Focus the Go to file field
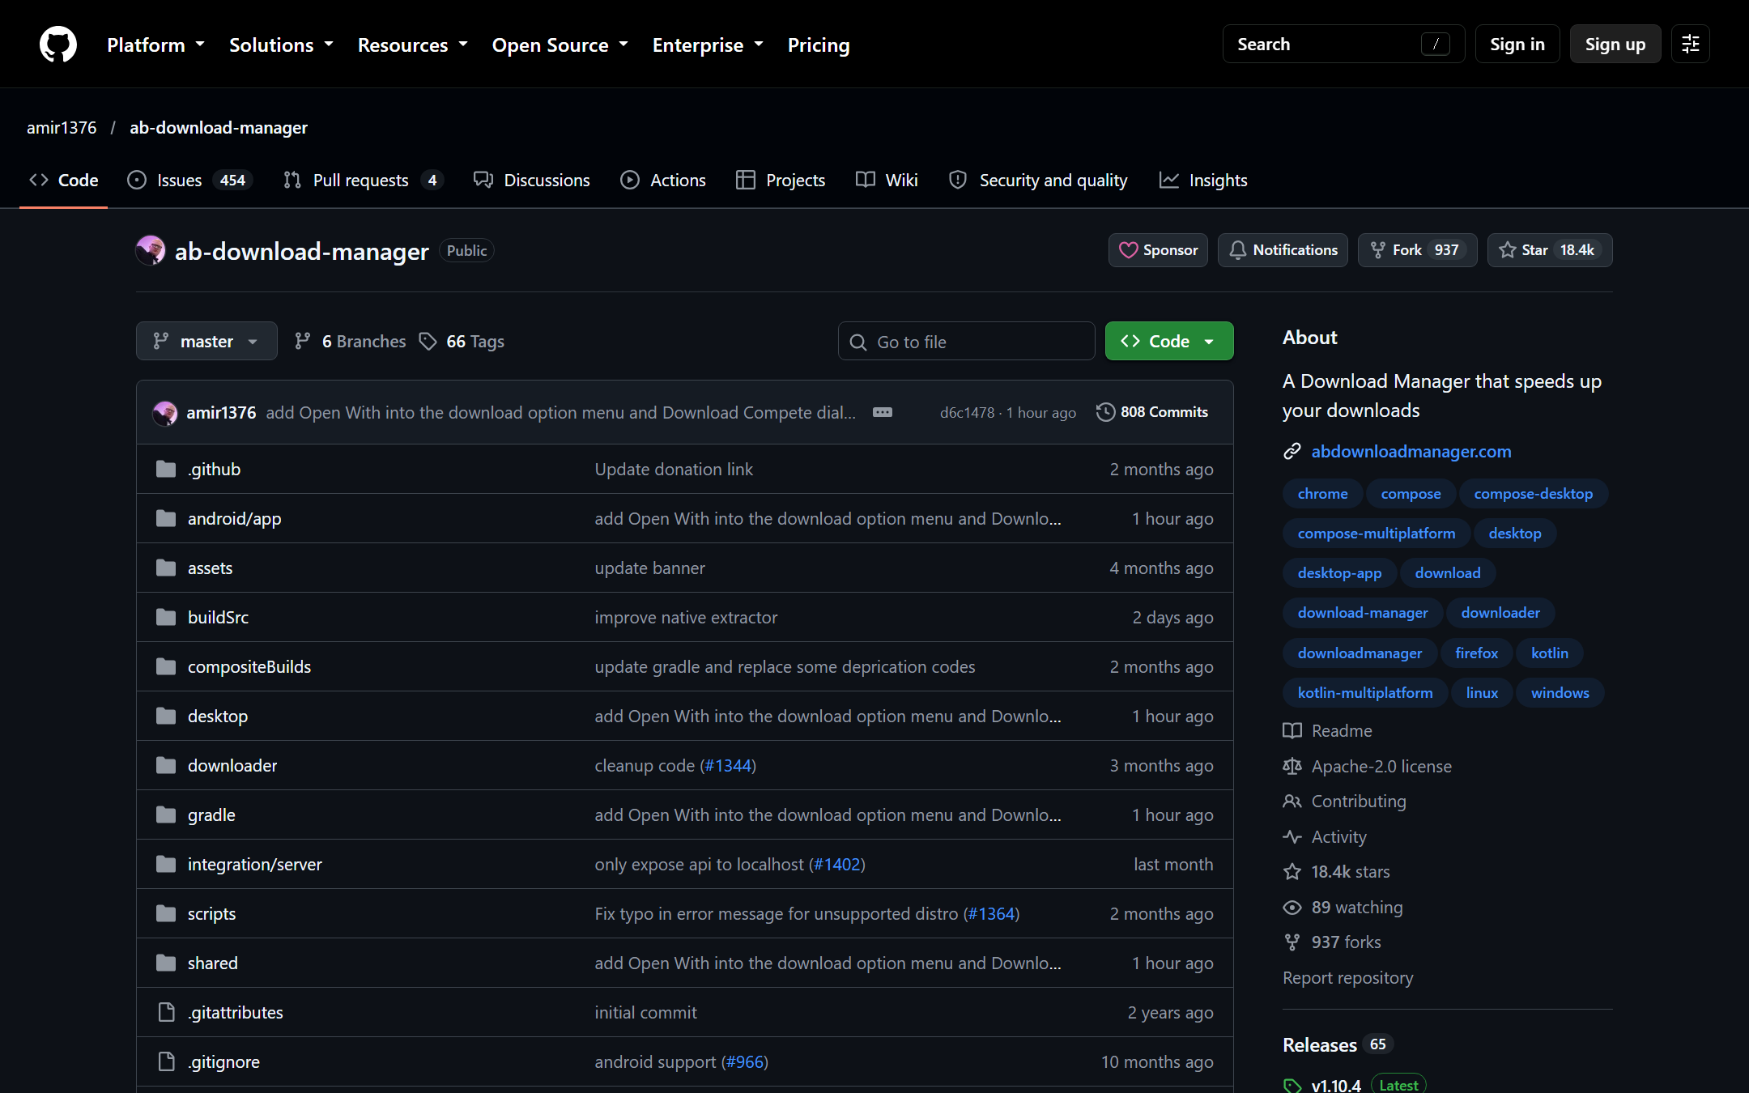 point(966,341)
